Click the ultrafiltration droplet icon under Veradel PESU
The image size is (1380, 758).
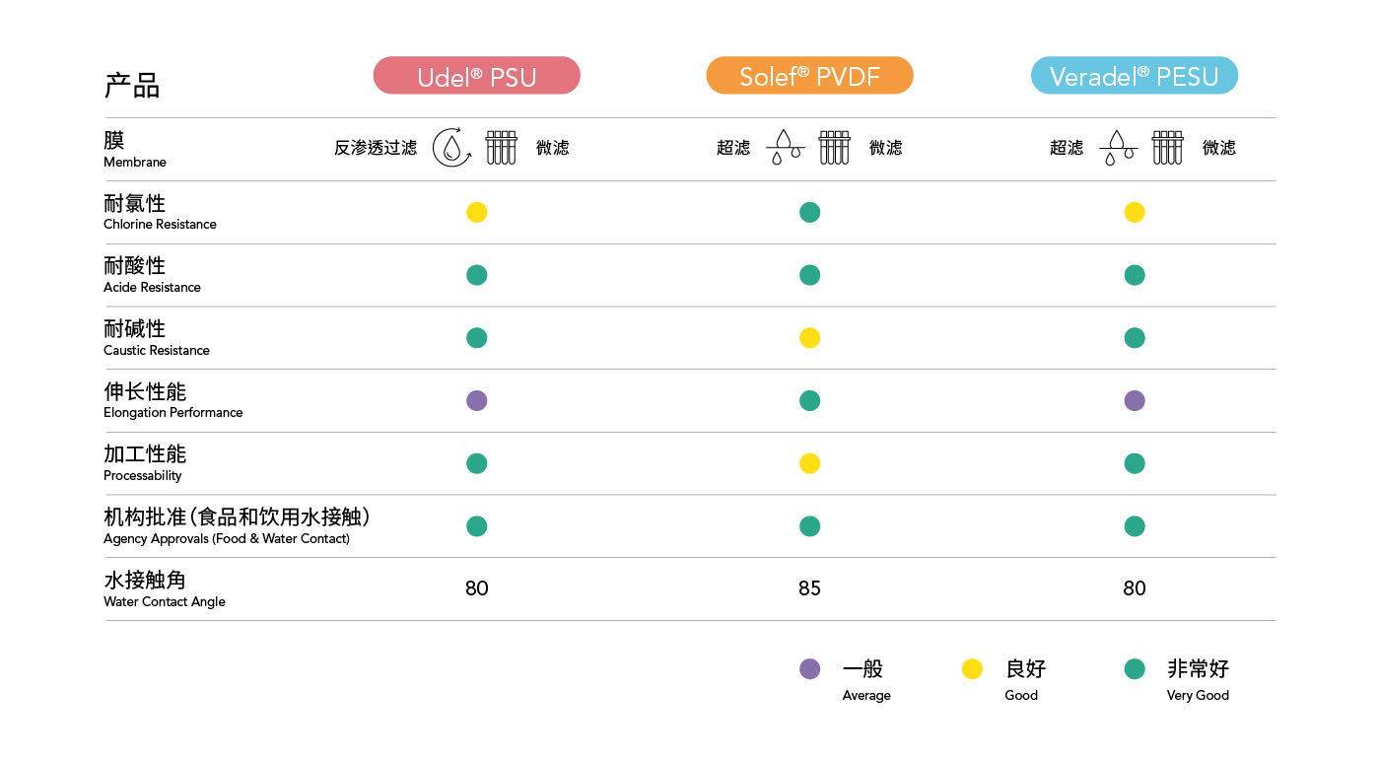pos(1118,148)
